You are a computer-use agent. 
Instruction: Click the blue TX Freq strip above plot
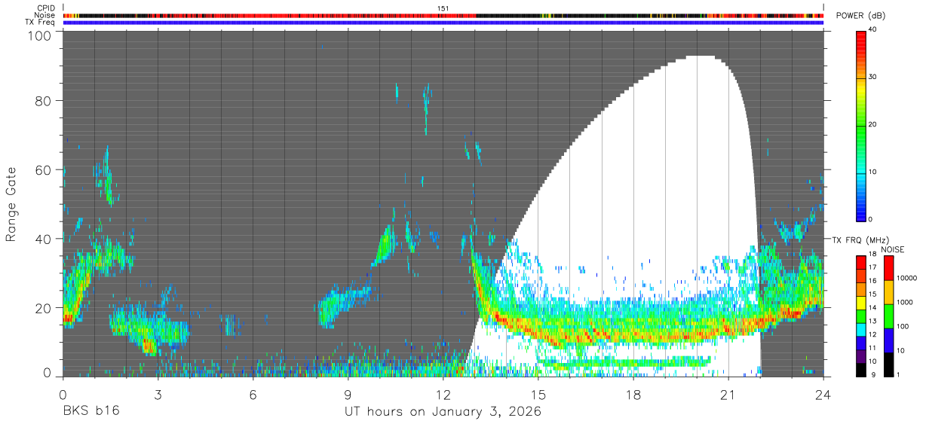click(x=443, y=23)
